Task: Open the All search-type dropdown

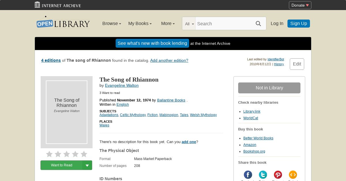Action: click(x=189, y=24)
